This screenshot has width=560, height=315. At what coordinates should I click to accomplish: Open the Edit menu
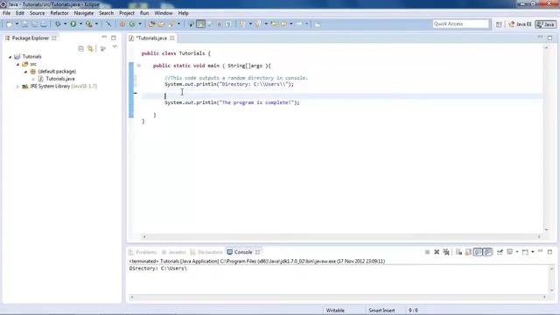[x=20, y=13]
